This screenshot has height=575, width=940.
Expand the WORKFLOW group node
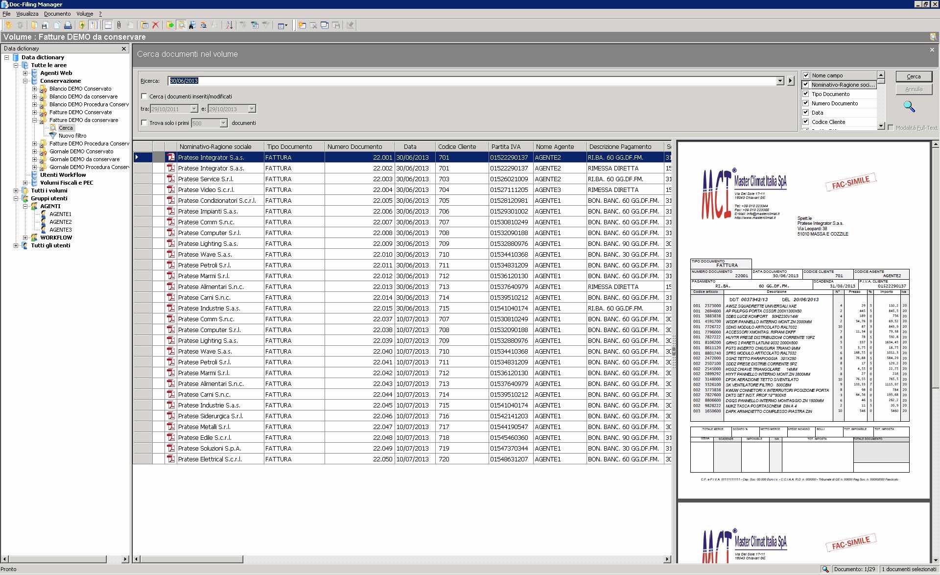(25, 238)
